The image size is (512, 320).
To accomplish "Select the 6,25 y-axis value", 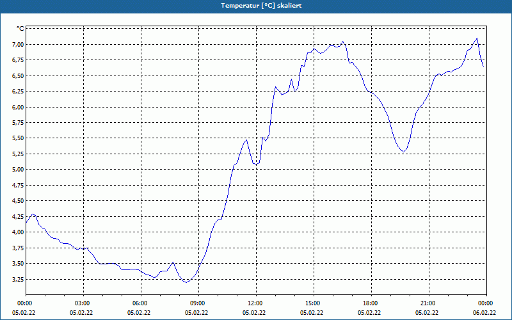I will (18, 92).
